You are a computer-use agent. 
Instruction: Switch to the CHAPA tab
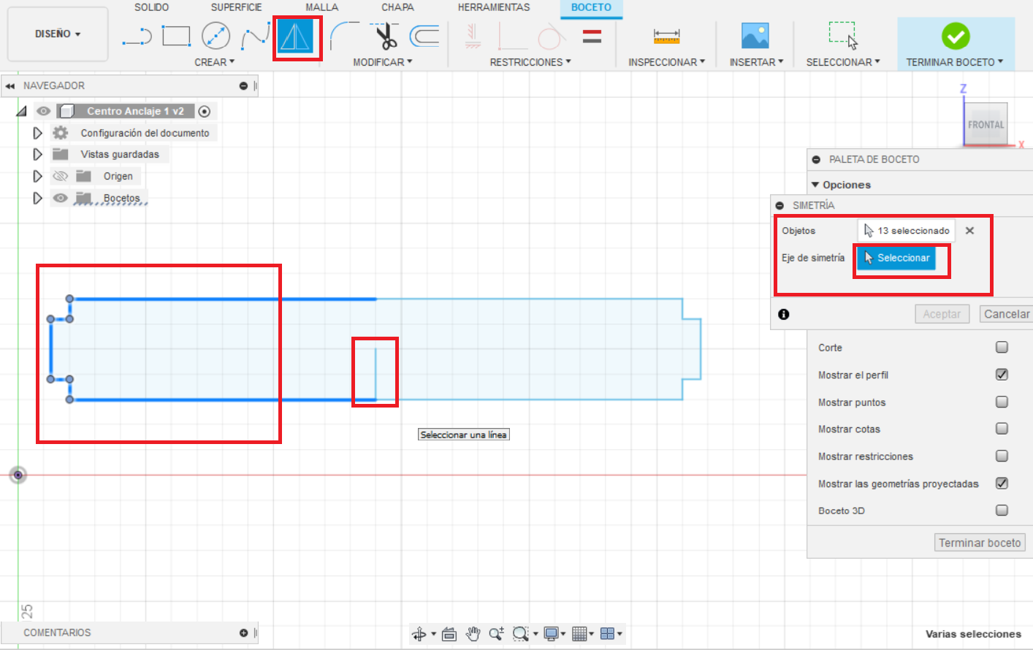tap(397, 7)
